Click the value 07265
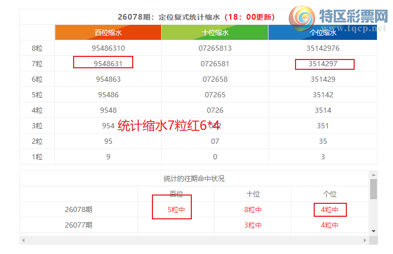 coord(215,95)
